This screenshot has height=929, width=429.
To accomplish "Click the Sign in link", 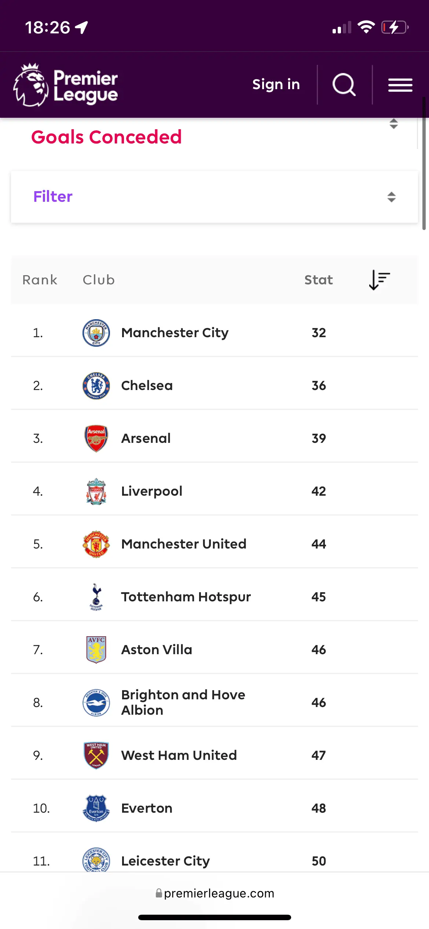I will coord(276,85).
